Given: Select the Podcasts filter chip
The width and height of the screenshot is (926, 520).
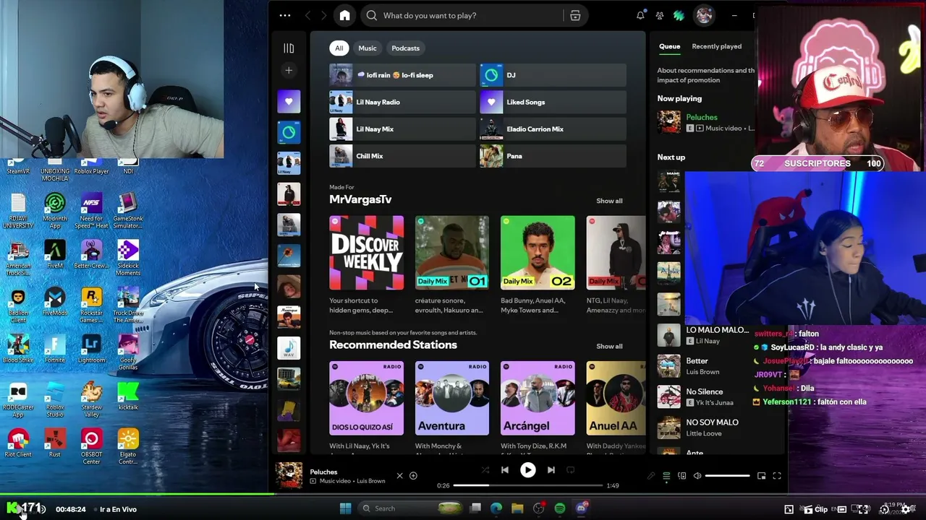Looking at the screenshot, I should 405,48.
